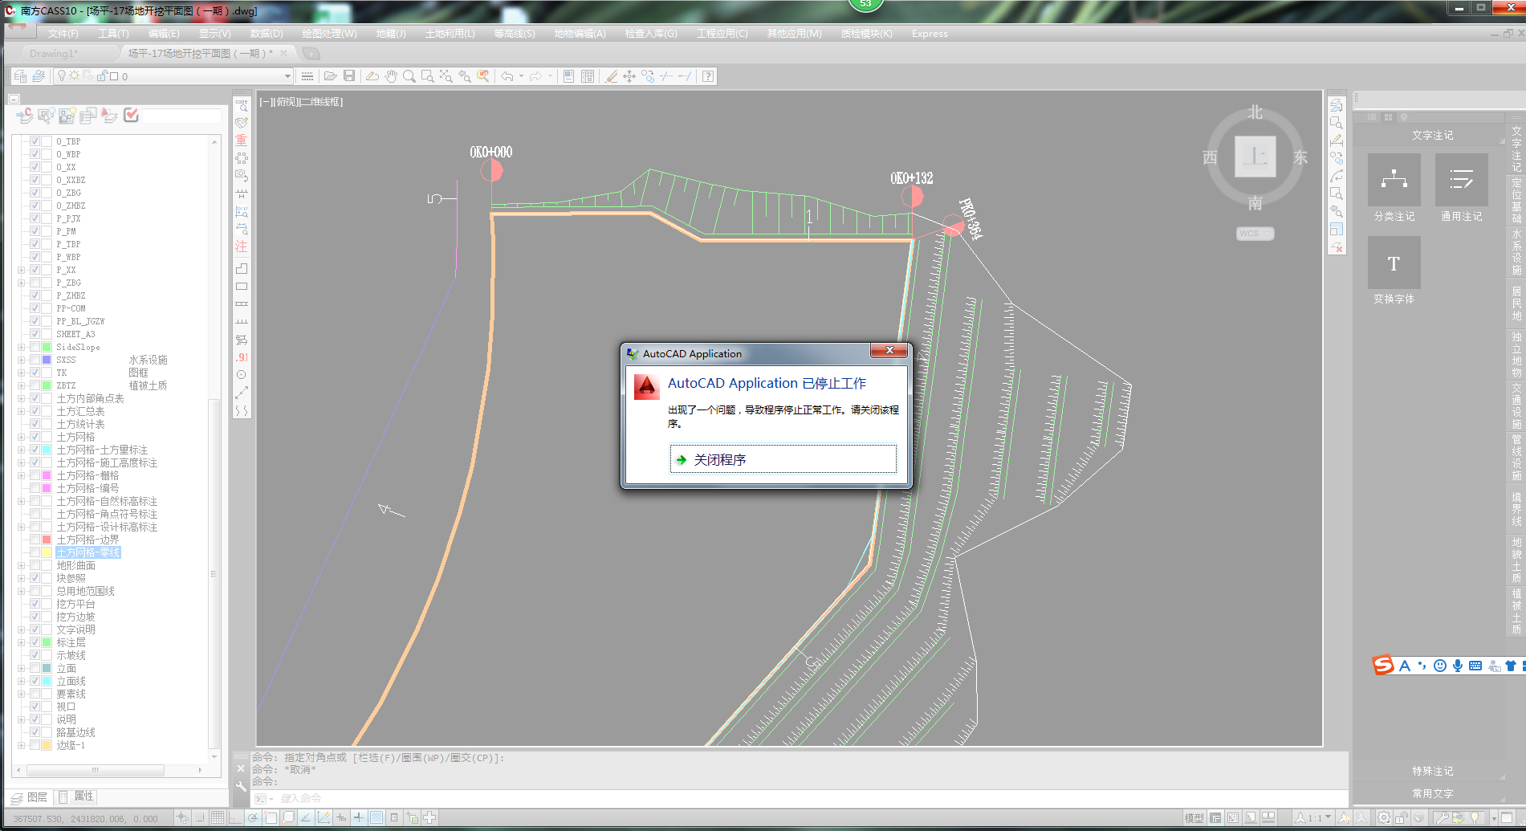Expand the 文字说明 layer node
Screen dimensions: 1526x831
(x=21, y=629)
